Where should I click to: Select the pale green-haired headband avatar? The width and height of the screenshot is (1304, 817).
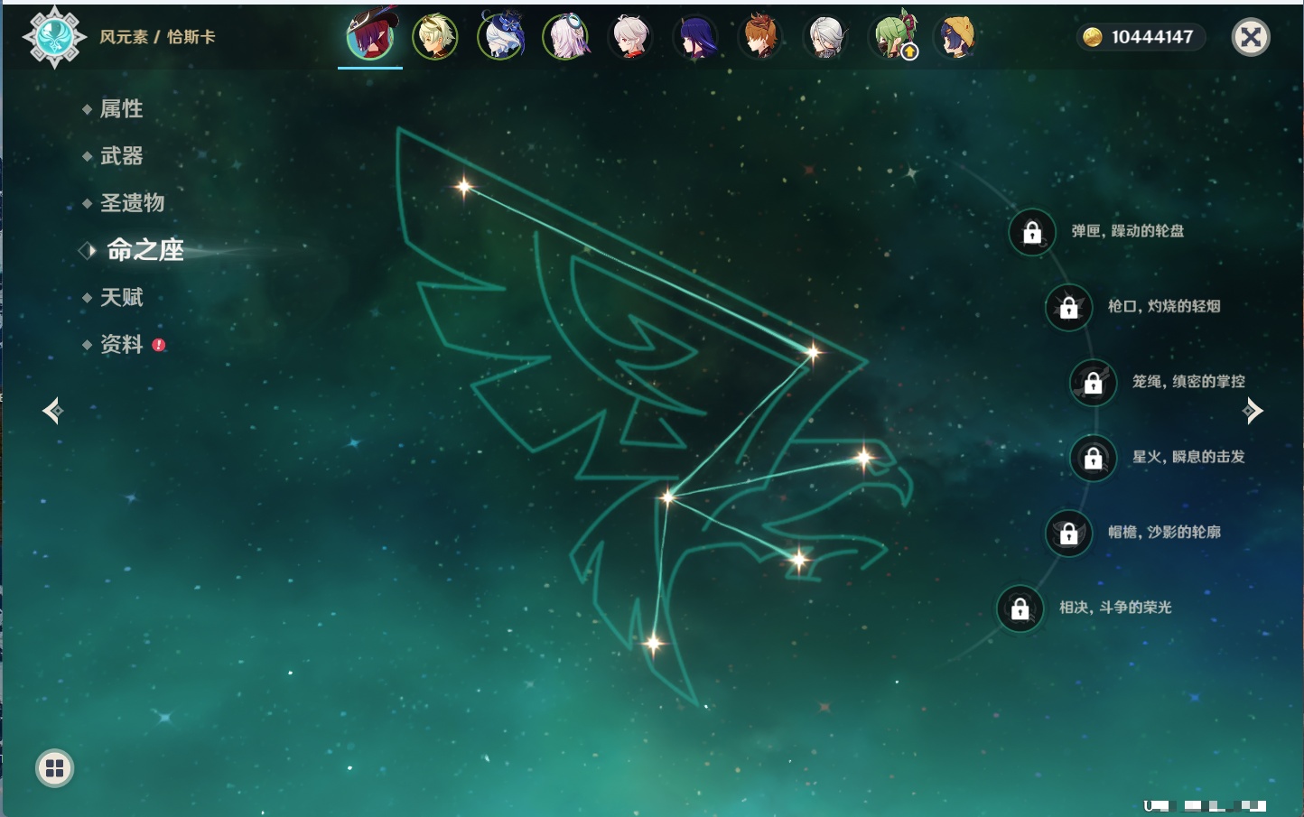click(435, 37)
